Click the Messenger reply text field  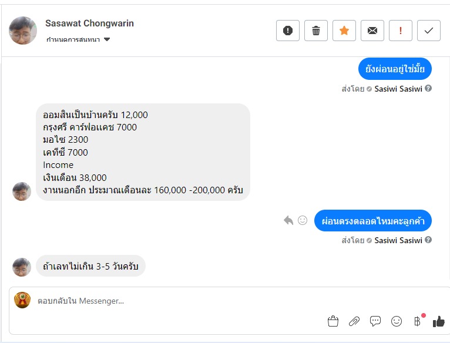click(176, 301)
